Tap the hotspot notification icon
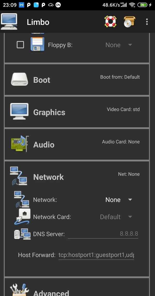This screenshot has width=155, height=296. pyautogui.click(x=22, y=5)
